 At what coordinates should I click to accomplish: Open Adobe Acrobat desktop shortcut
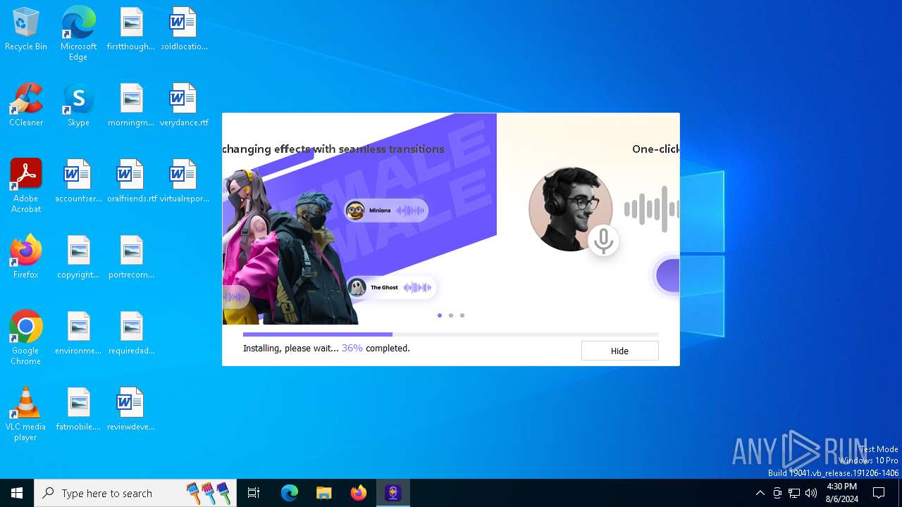pos(26,186)
